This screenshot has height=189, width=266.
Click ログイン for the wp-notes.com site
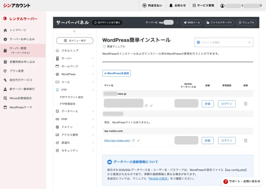click(227, 141)
